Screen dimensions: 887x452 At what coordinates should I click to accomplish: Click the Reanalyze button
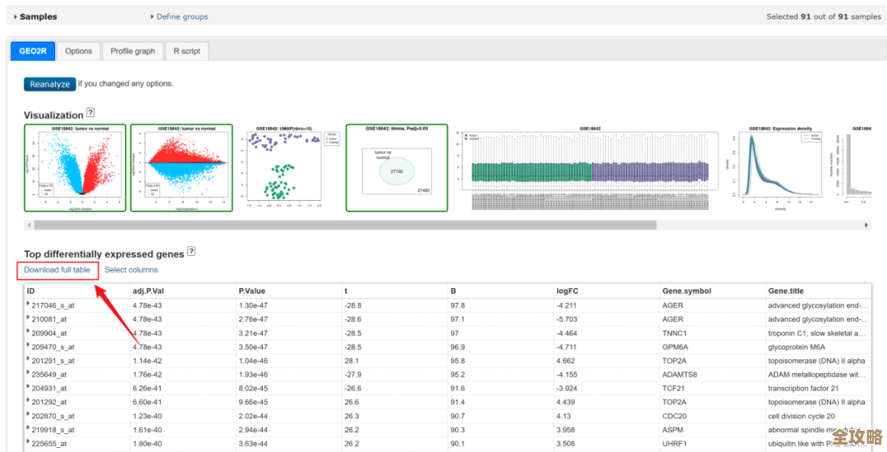(x=50, y=84)
